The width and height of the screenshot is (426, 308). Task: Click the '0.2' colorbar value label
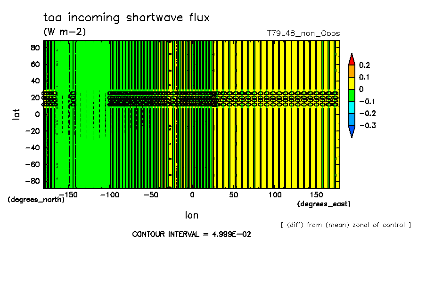[x=365, y=65]
